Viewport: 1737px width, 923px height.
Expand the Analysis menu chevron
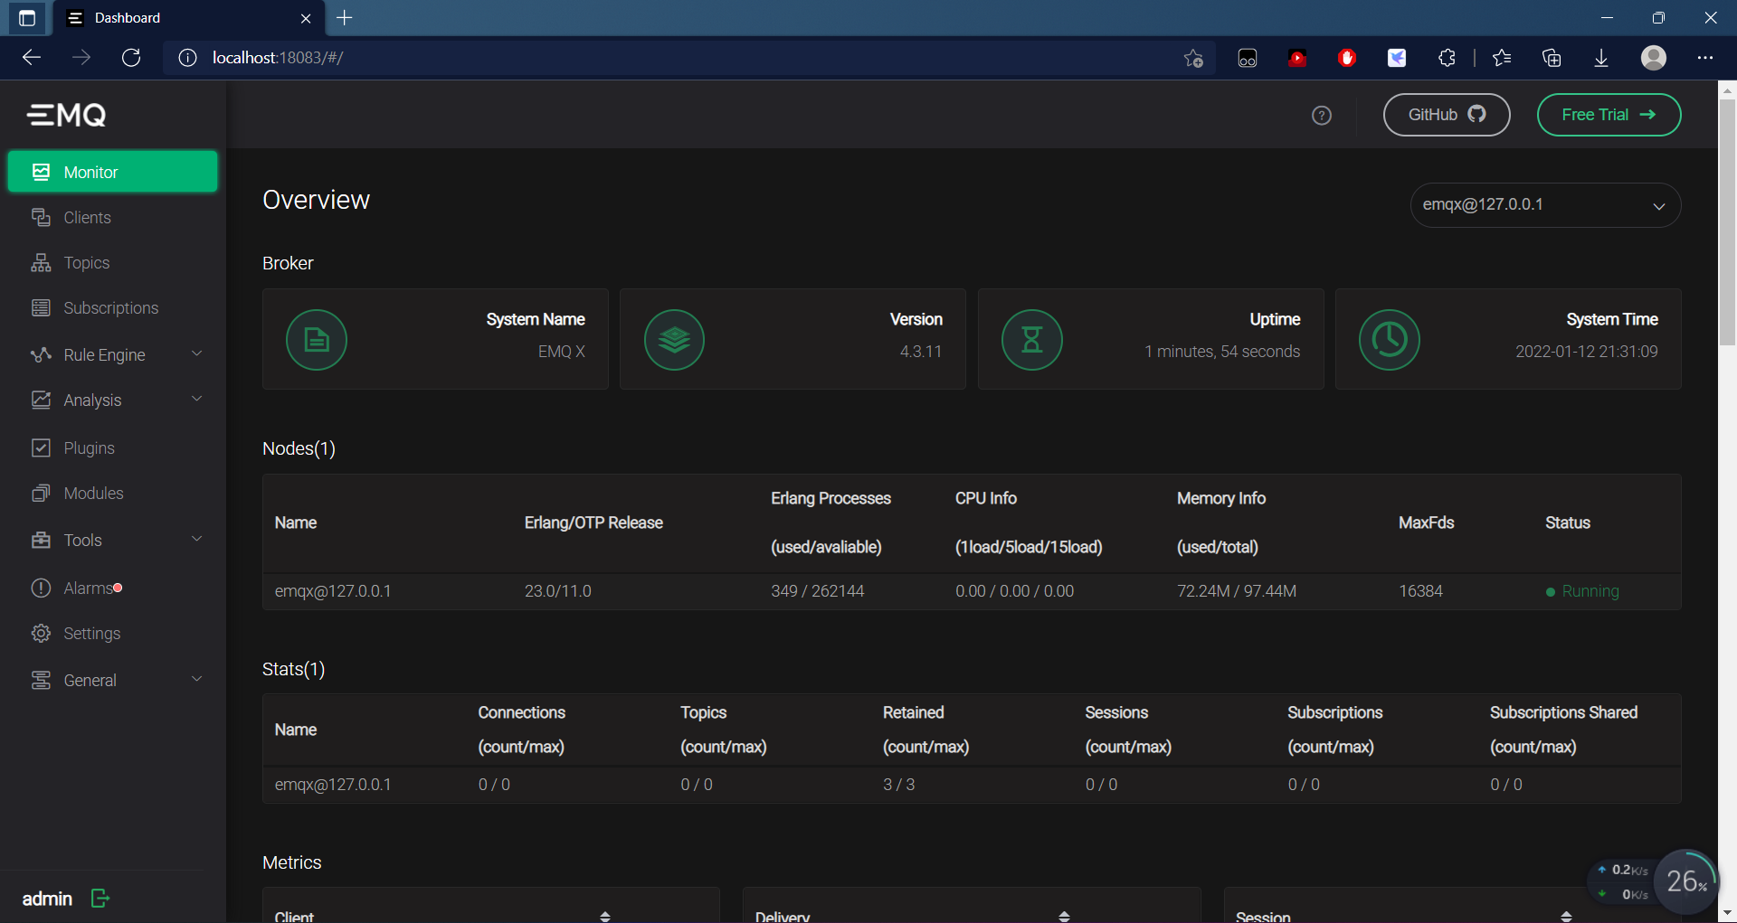[x=197, y=399]
